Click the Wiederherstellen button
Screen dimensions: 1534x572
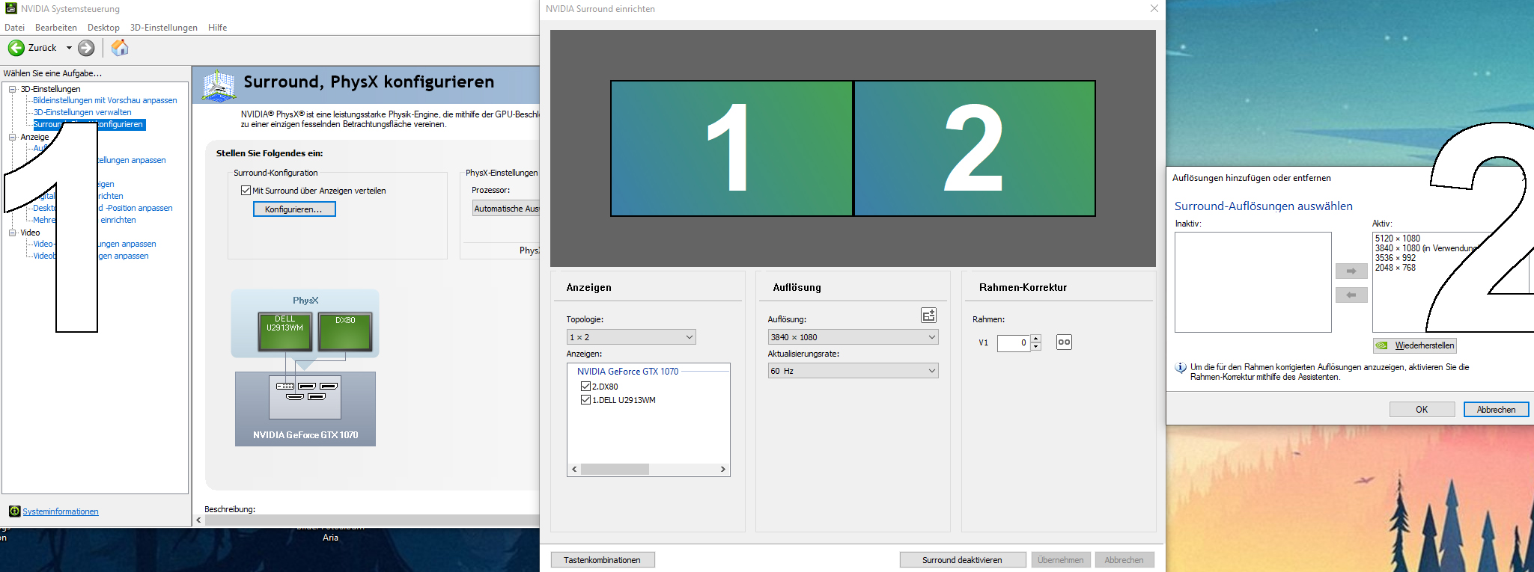coord(1414,345)
